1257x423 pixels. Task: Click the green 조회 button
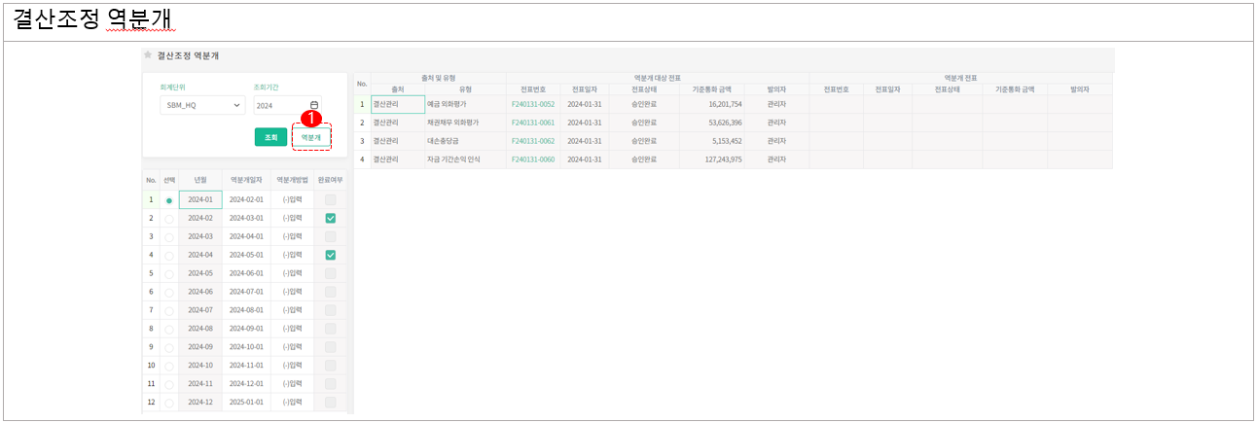point(270,137)
